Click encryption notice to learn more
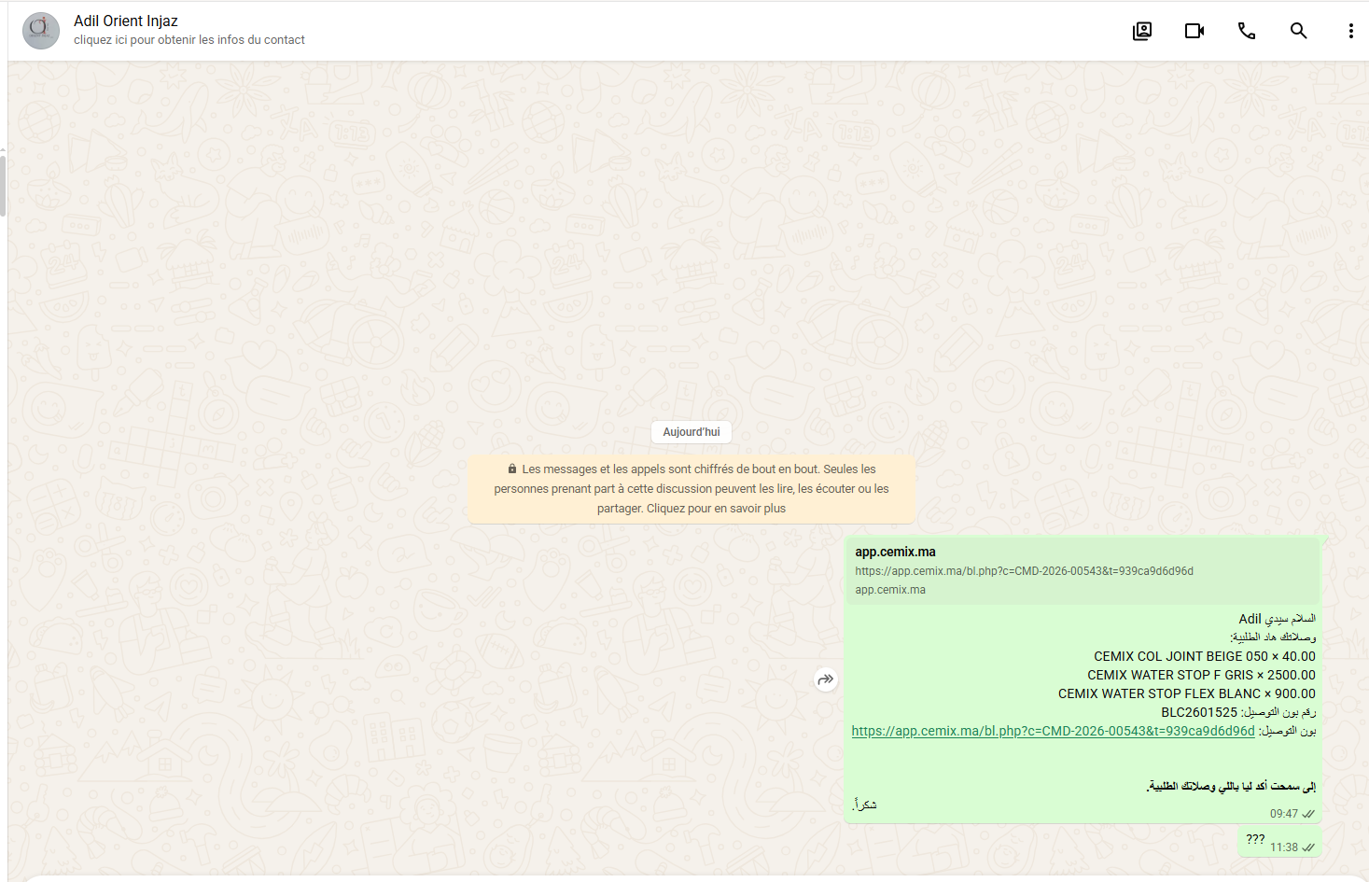 691,489
